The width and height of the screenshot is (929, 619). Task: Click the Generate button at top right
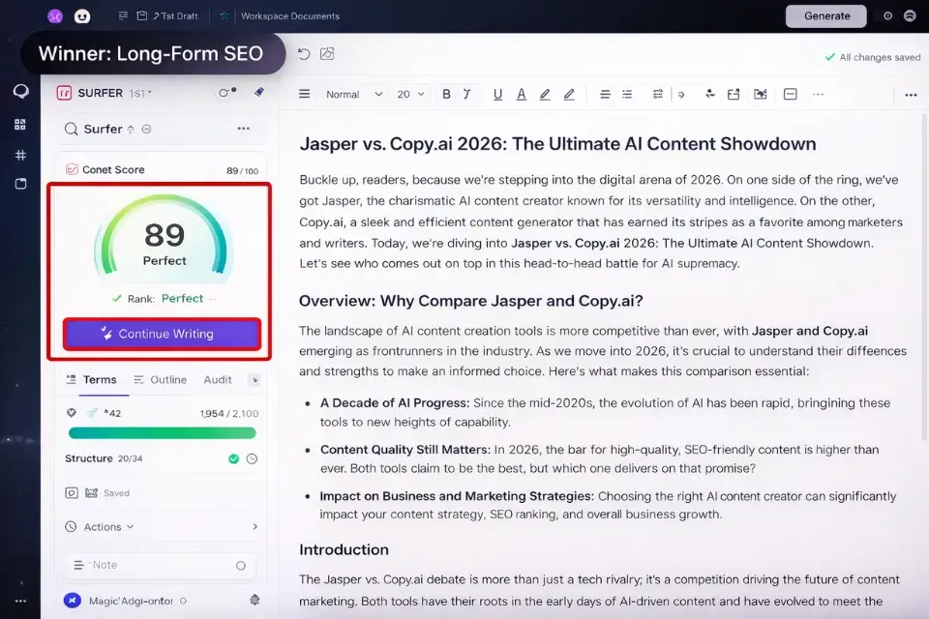pyautogui.click(x=825, y=16)
